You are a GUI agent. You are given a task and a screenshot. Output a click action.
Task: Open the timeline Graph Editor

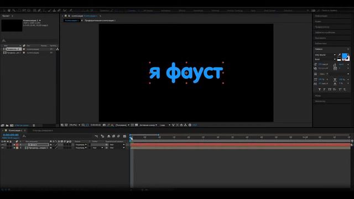pyautogui.click(x=124, y=137)
